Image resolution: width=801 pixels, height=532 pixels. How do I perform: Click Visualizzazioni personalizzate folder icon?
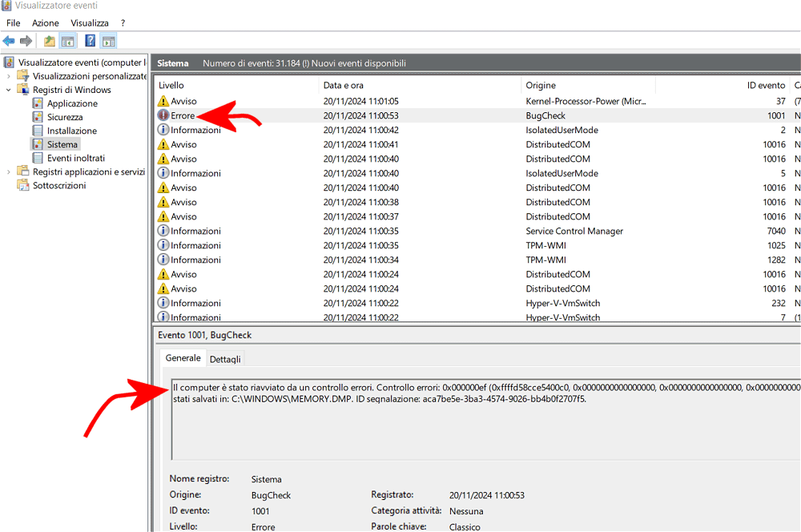23,75
